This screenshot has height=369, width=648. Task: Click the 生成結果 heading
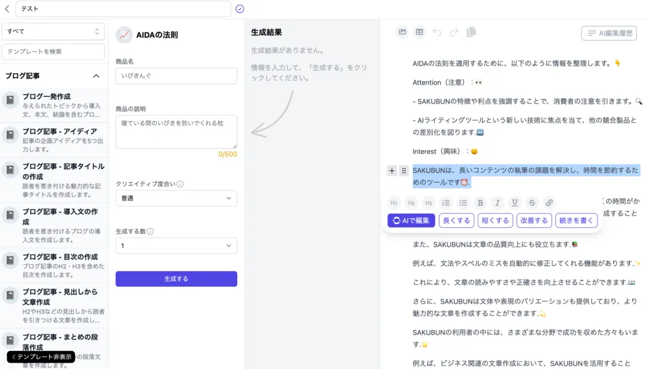click(x=266, y=32)
